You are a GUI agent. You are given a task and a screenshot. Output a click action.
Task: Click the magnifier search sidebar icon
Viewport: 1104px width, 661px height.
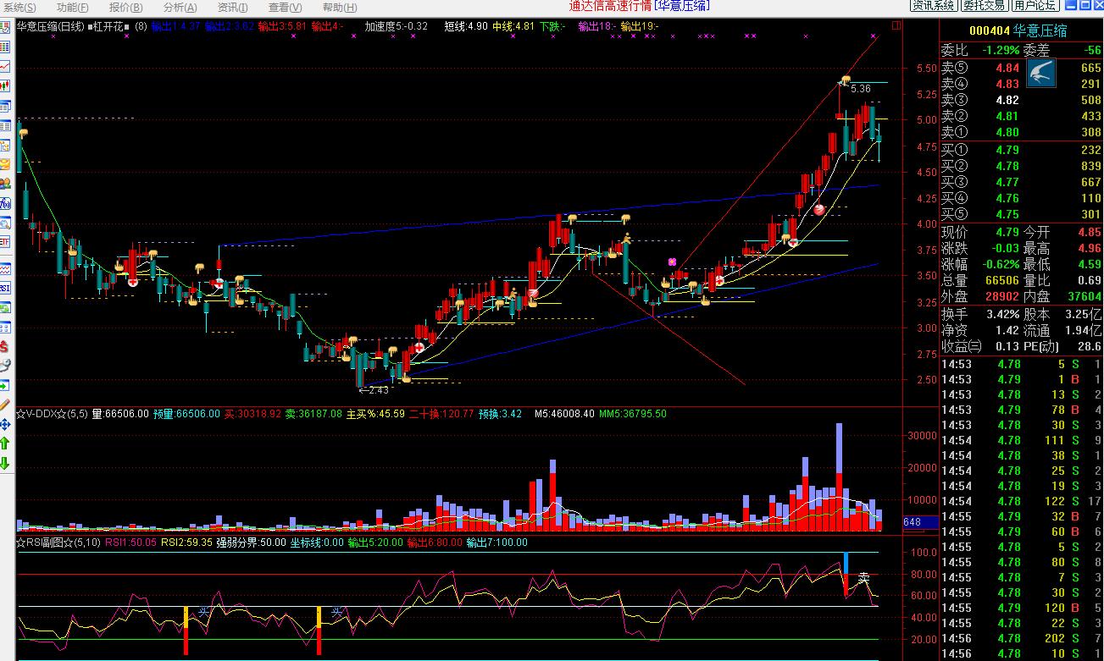click(x=5, y=223)
